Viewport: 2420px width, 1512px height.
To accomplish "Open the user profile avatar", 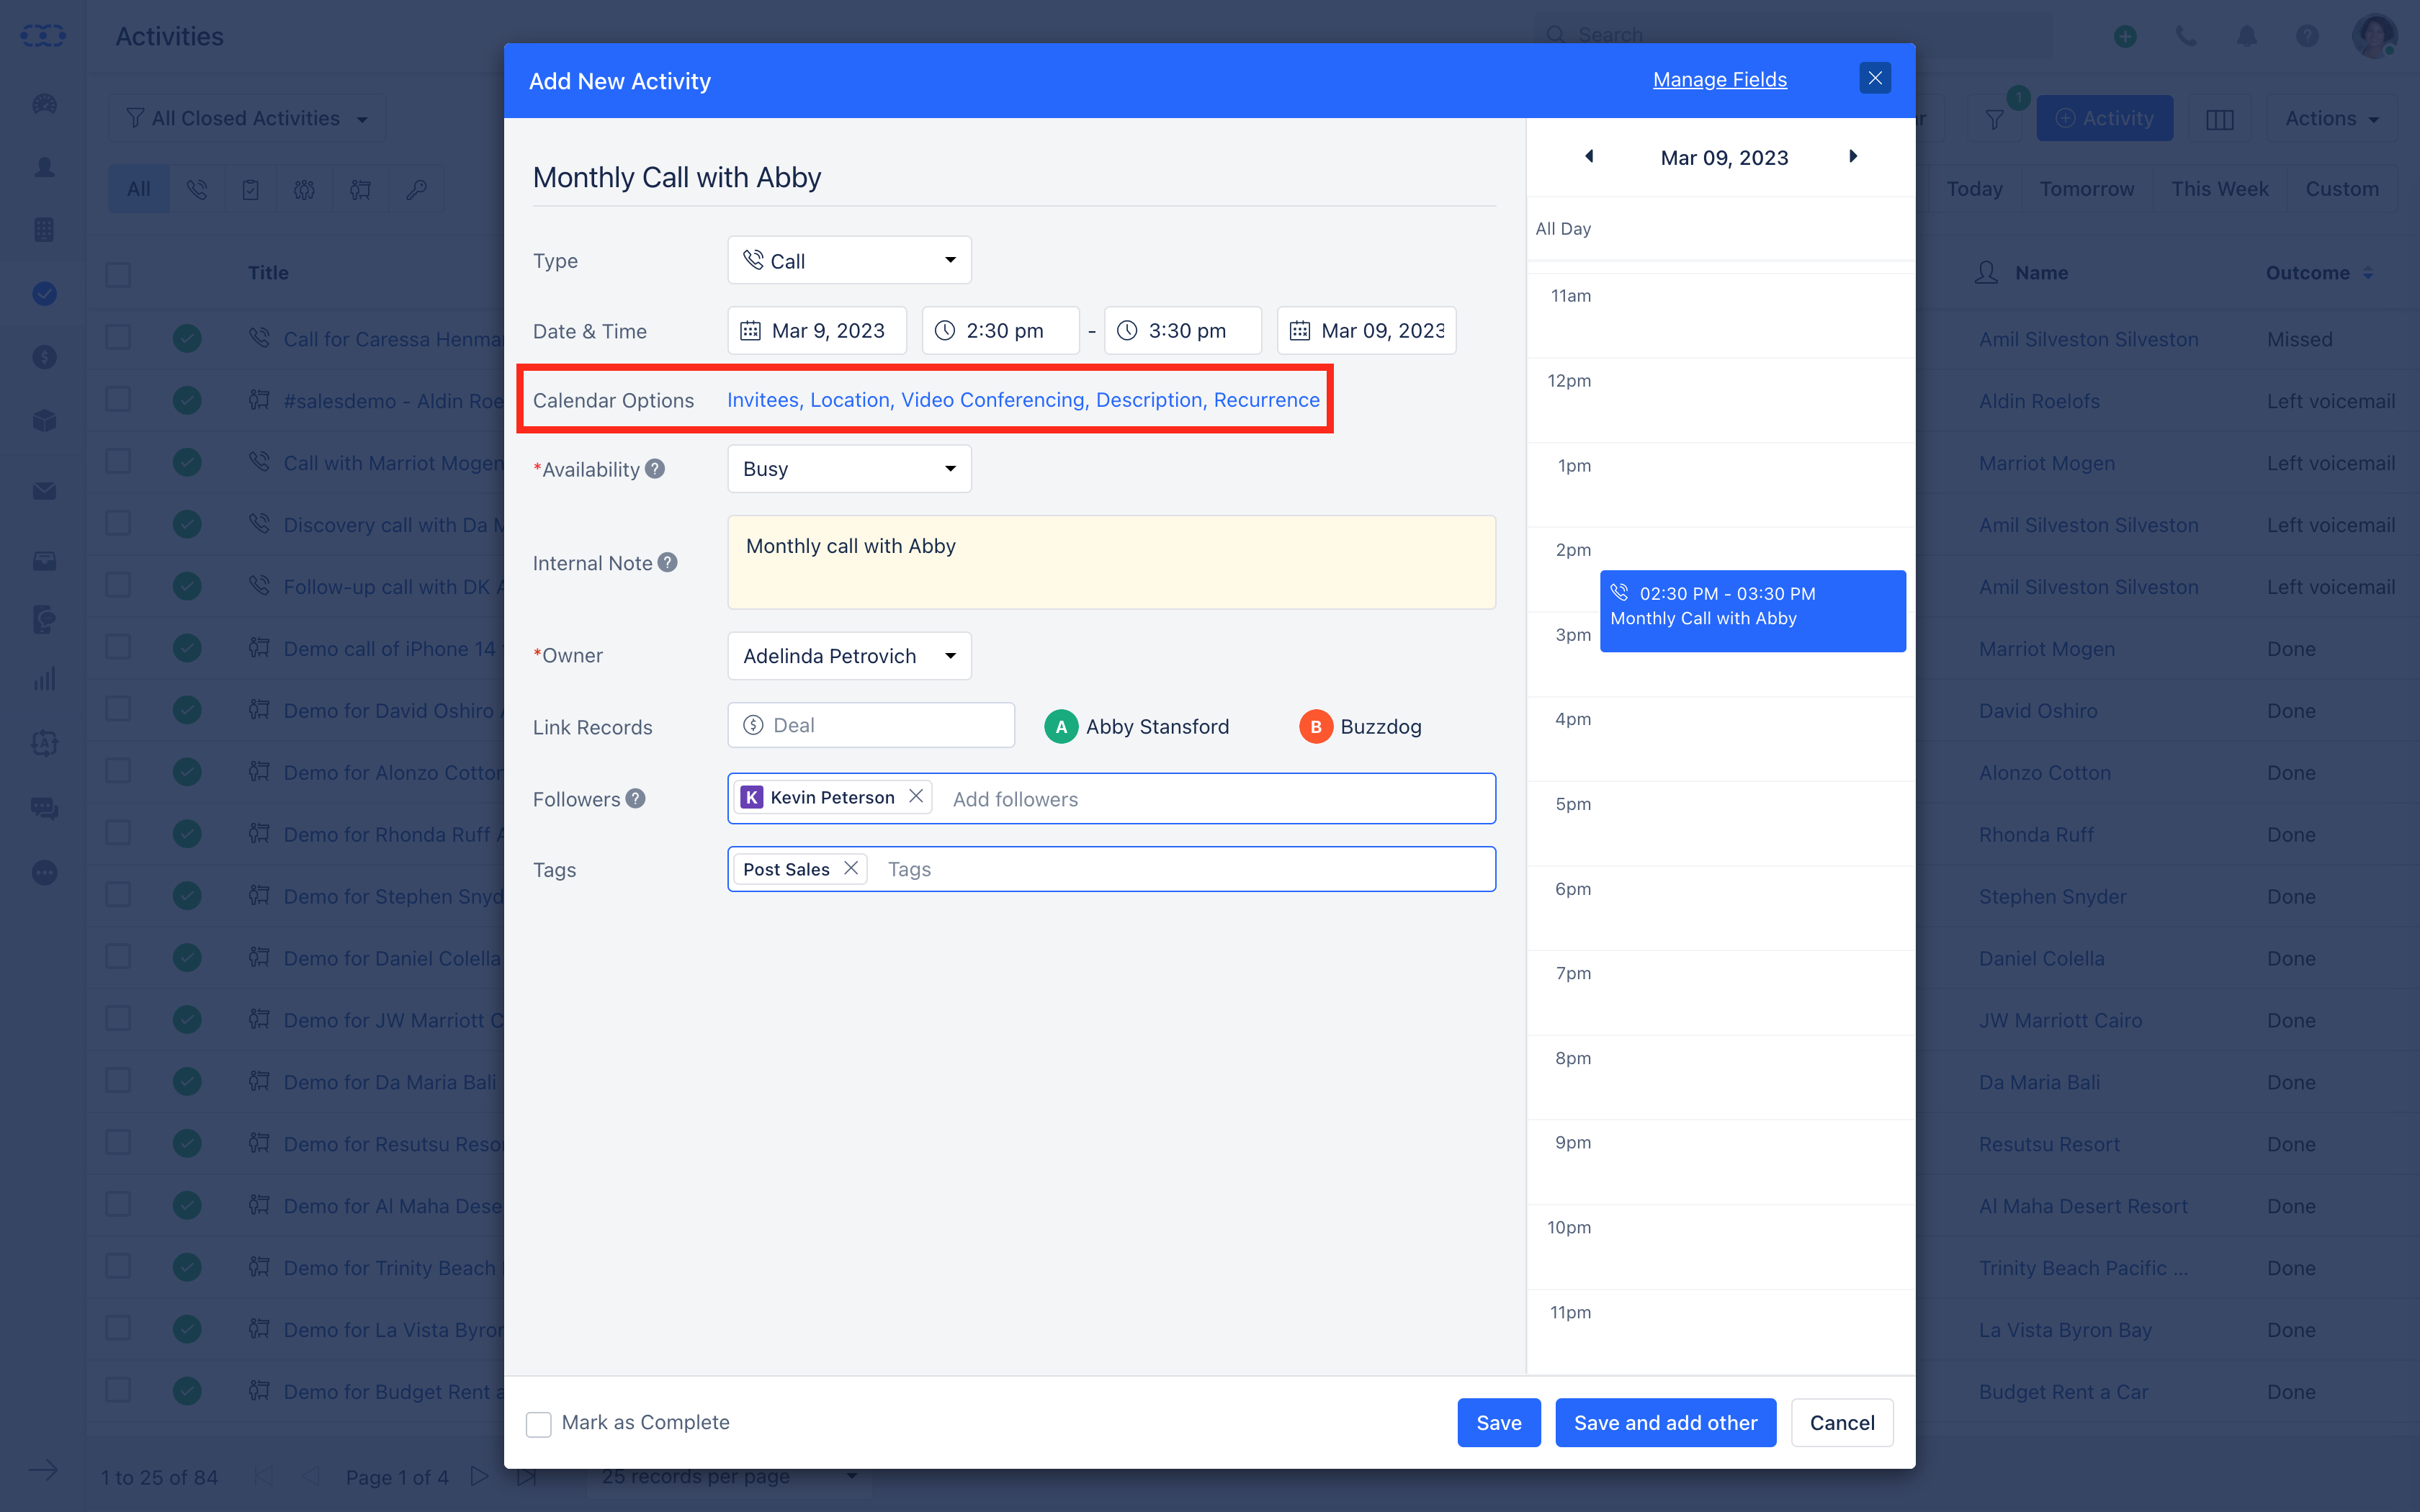I will (x=2374, y=36).
